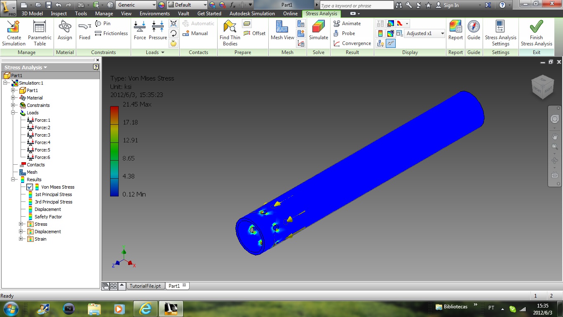Click the stress color legend bar
Screen dimensions: 563x317
[114, 151]
